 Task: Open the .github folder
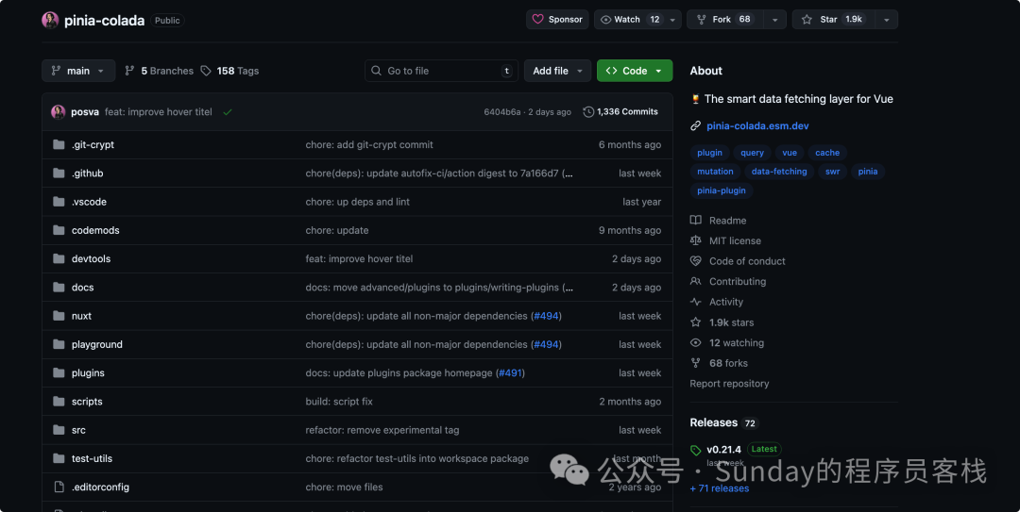coord(87,173)
